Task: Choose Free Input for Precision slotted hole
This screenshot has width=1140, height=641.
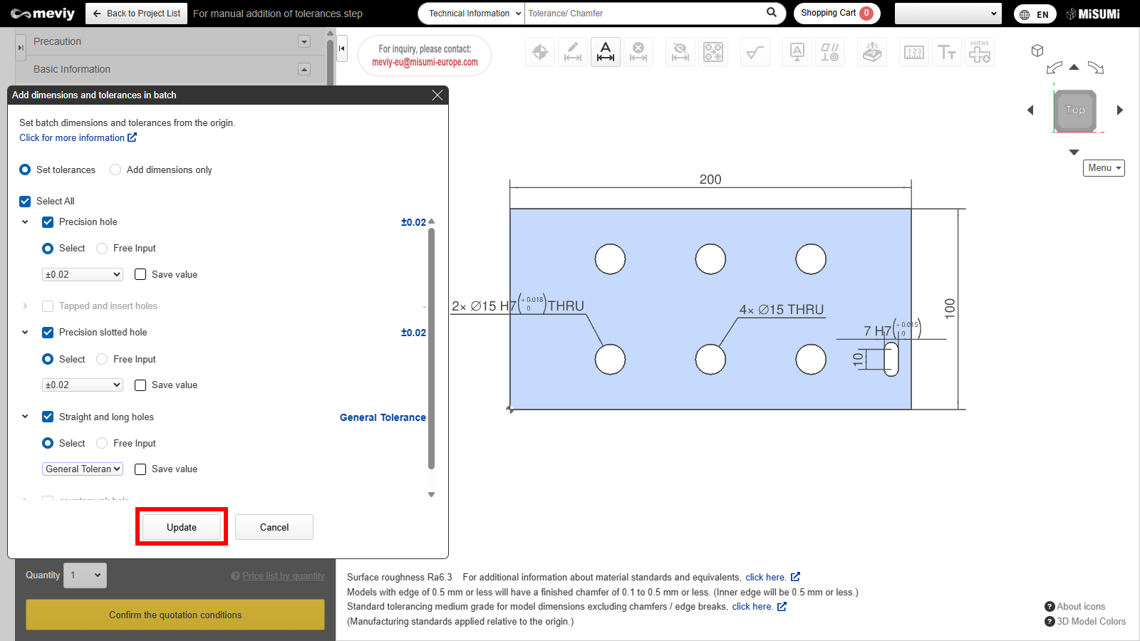Action: point(102,359)
